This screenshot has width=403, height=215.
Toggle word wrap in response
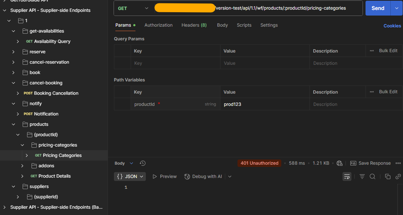[347, 177]
